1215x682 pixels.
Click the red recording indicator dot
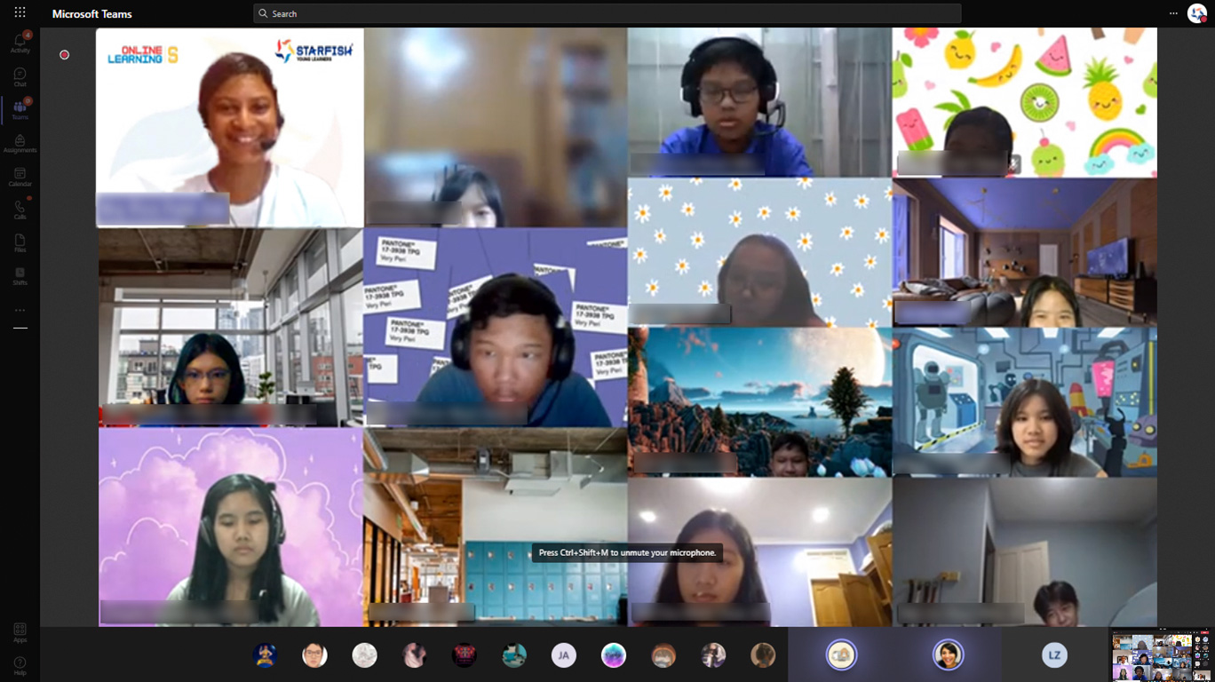[64, 55]
